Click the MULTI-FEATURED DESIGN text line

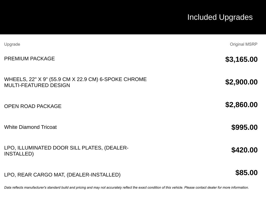click(x=37, y=85)
